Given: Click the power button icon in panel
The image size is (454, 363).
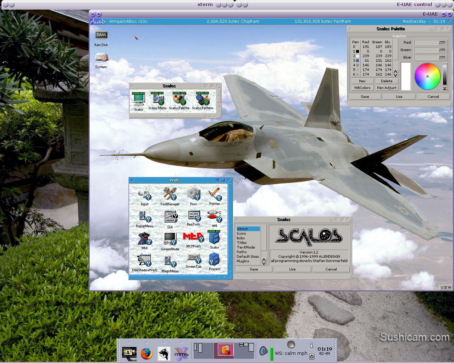Looking at the screenshot, I should (312, 356).
